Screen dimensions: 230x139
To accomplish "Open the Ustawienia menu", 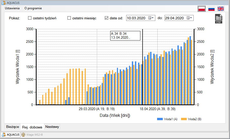I will click(x=12, y=8).
